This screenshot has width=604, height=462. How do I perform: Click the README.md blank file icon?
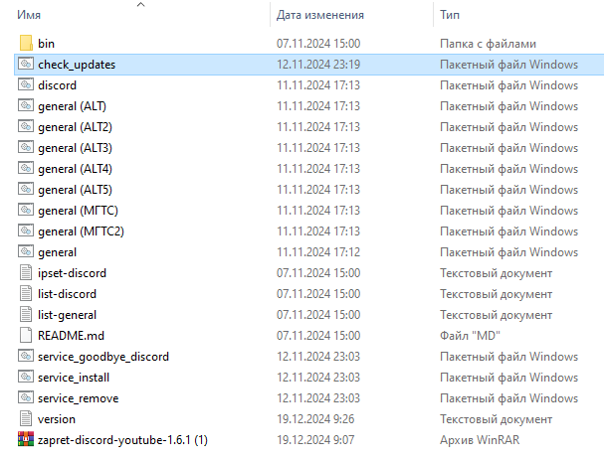point(26,335)
